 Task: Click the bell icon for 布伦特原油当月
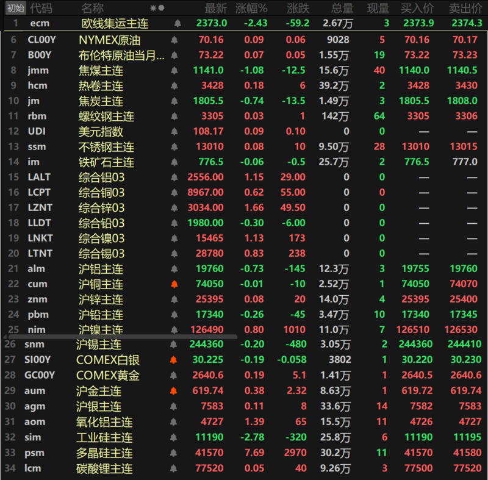(174, 55)
